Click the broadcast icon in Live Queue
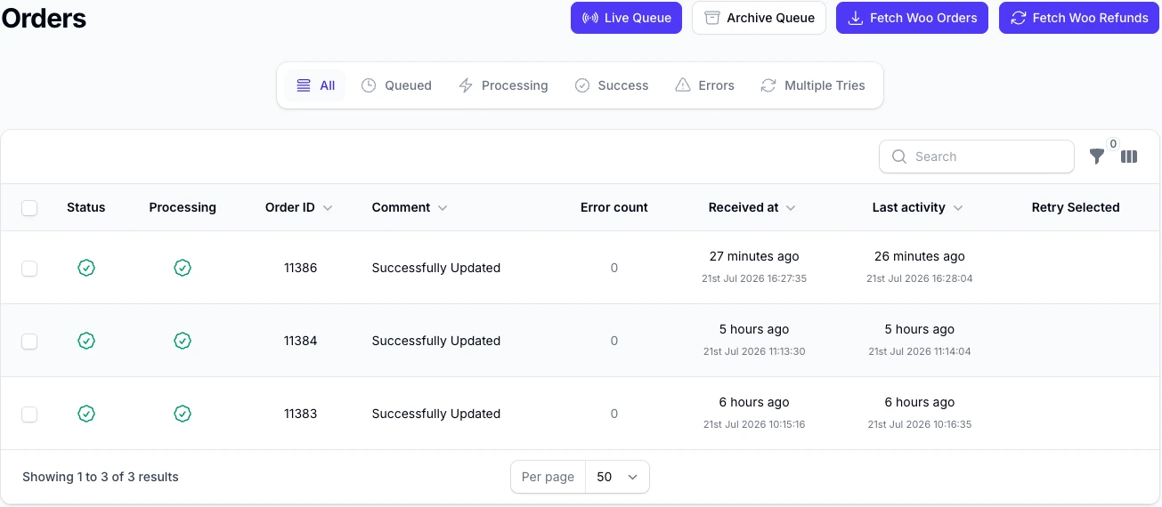1162x507 pixels. tap(589, 18)
